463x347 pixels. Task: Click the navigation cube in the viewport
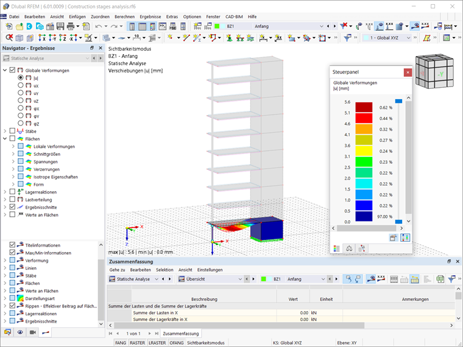[434, 71]
